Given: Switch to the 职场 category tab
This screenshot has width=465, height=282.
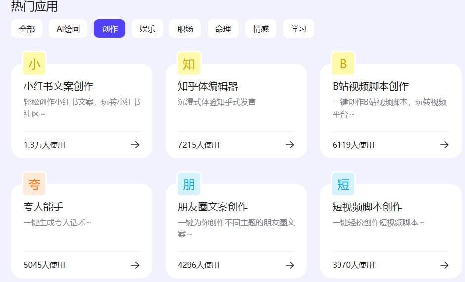Looking at the screenshot, I should pyautogui.click(x=185, y=29).
